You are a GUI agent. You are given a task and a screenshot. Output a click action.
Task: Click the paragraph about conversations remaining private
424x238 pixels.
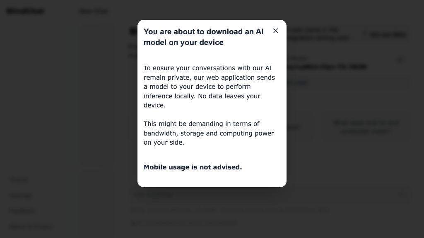pyautogui.click(x=210, y=86)
